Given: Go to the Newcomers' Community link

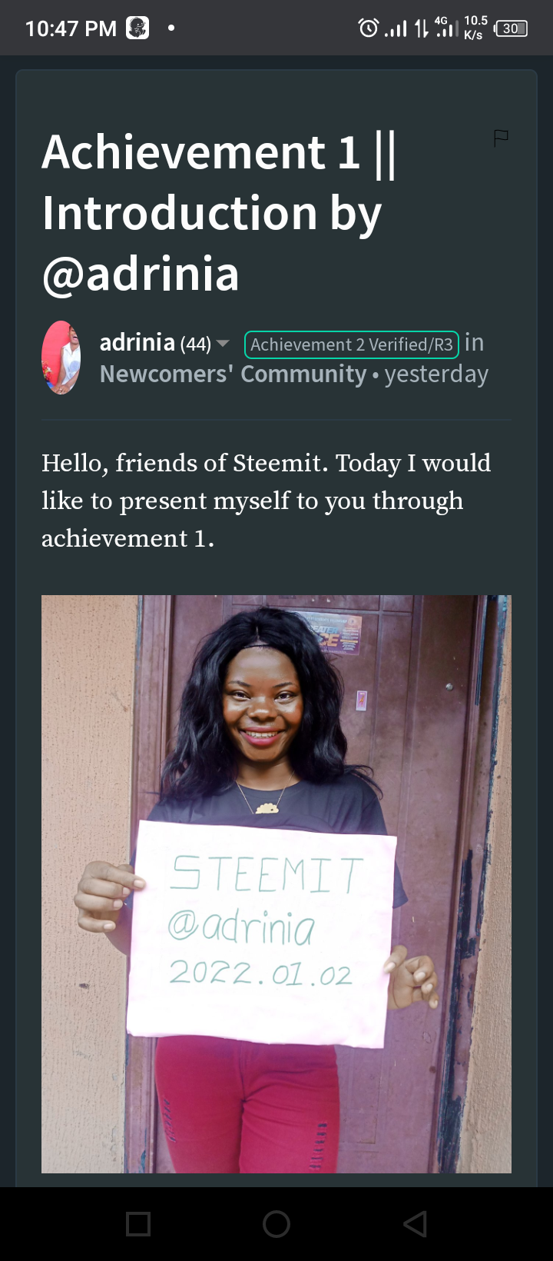Looking at the screenshot, I should [x=233, y=374].
